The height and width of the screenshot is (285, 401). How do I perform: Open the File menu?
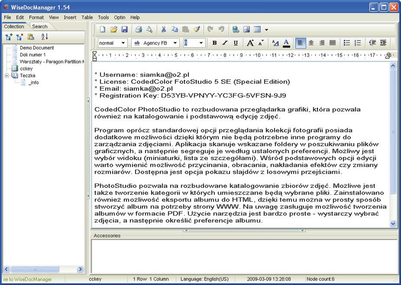click(7, 17)
